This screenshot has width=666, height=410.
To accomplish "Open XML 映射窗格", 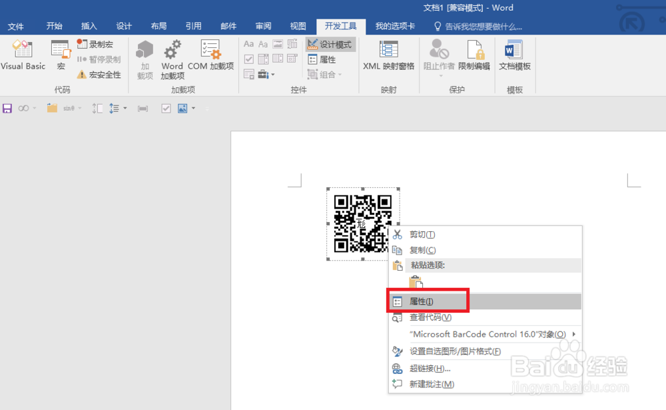I will [x=389, y=55].
